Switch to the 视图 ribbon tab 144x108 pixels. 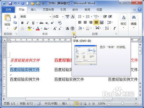[99, 10]
